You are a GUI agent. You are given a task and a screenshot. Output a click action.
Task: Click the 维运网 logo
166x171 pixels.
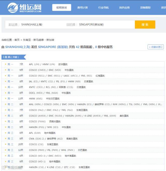[x=24, y=8]
